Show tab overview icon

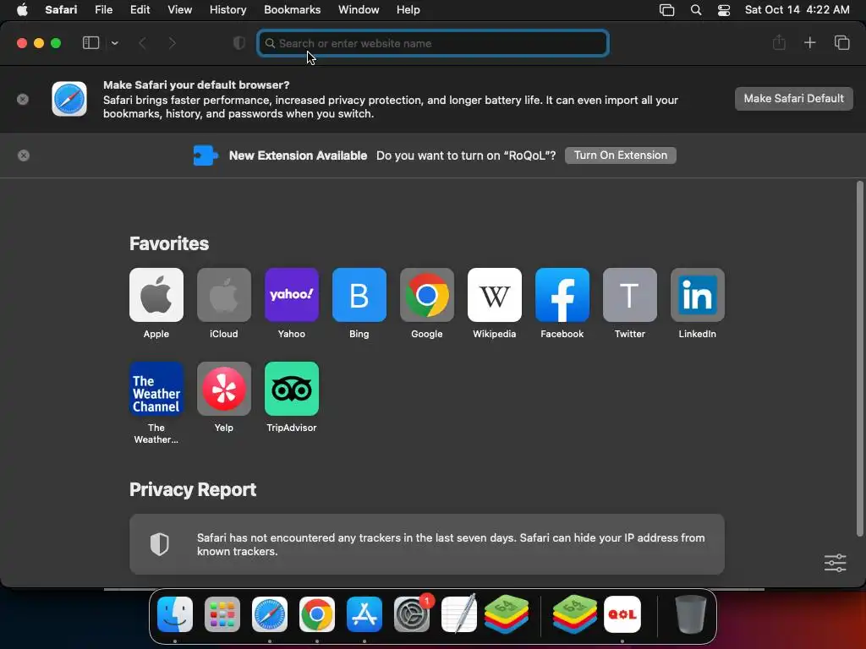(841, 42)
